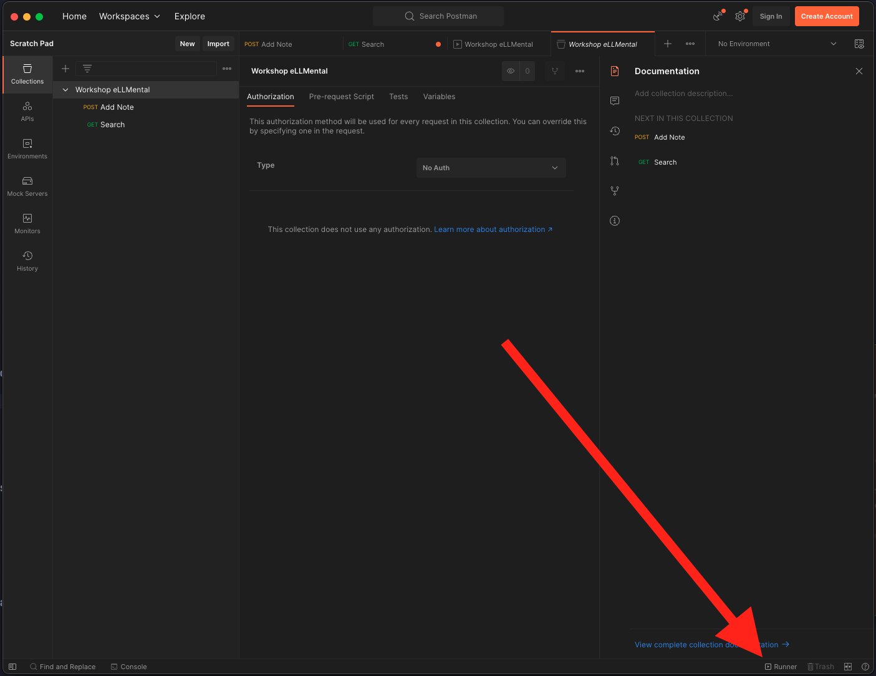Go to Home
The height and width of the screenshot is (676, 876).
[74, 16]
